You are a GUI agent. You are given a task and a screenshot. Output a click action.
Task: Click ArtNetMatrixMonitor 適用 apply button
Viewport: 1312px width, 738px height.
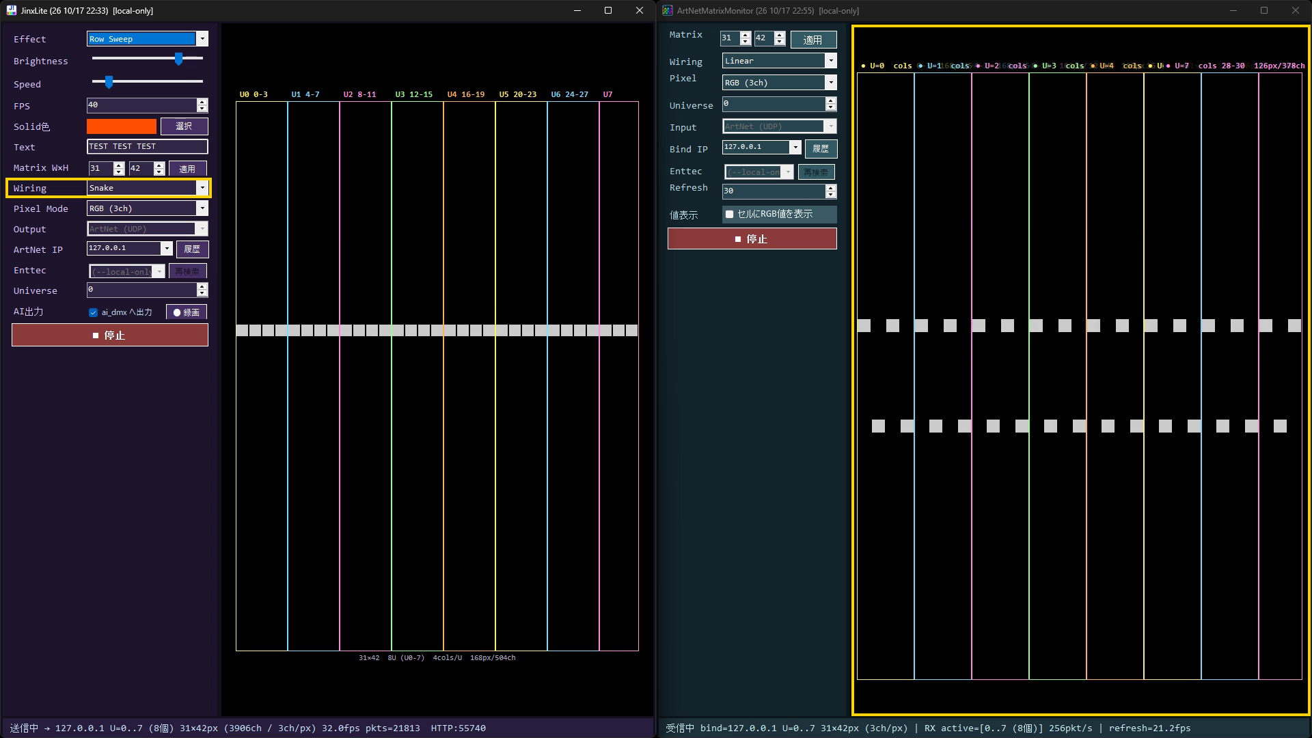(814, 40)
